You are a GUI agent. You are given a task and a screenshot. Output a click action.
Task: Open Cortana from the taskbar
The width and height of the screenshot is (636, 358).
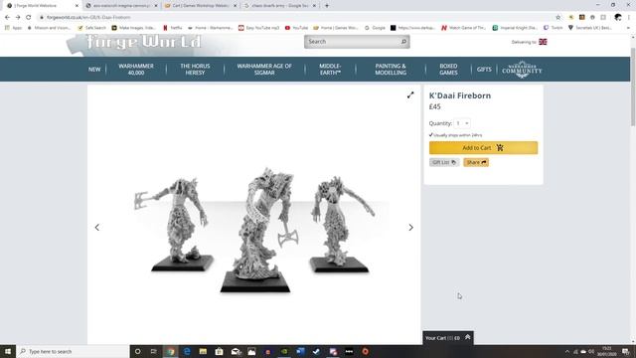[137, 351]
